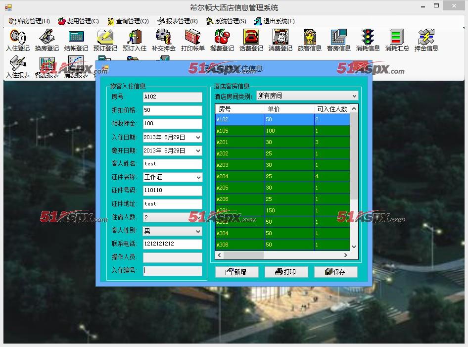Select room row A105
This screenshot has height=347, width=468.
[282, 131]
